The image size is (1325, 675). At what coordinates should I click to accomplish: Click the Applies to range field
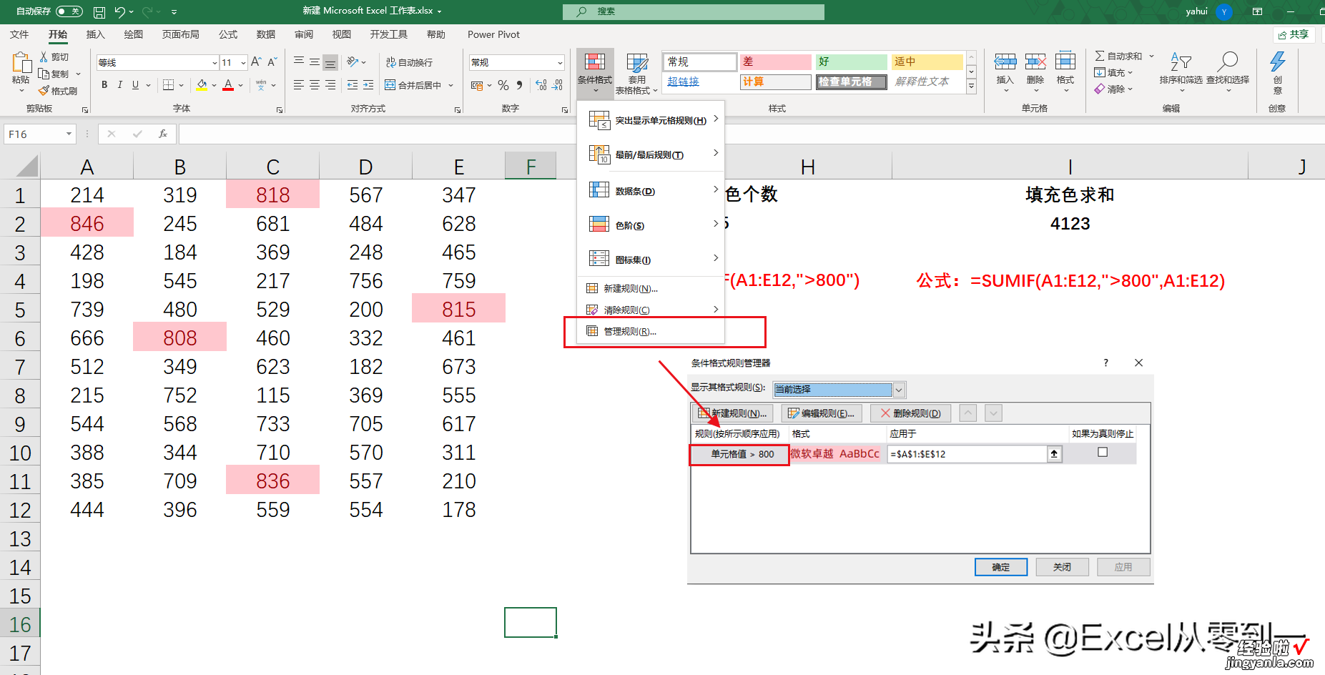[967, 454]
